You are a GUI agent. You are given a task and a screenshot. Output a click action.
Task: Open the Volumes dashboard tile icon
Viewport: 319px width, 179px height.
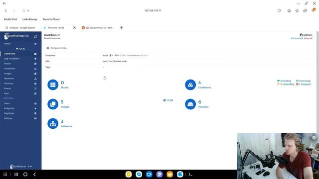pyautogui.click(x=190, y=104)
